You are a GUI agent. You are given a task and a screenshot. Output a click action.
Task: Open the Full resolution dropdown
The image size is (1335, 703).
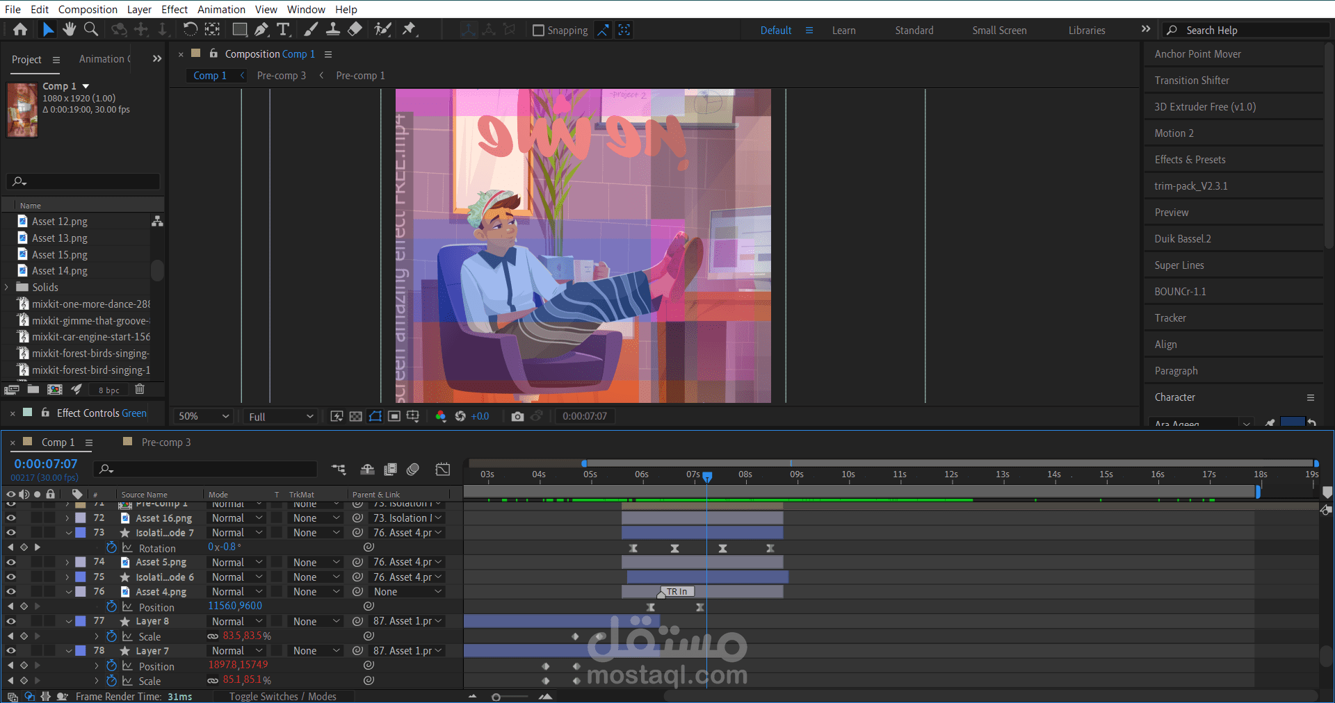click(x=281, y=416)
